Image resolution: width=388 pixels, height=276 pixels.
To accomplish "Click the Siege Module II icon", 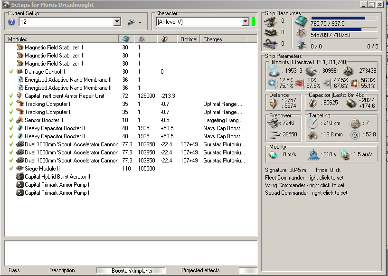I will (20, 169).
